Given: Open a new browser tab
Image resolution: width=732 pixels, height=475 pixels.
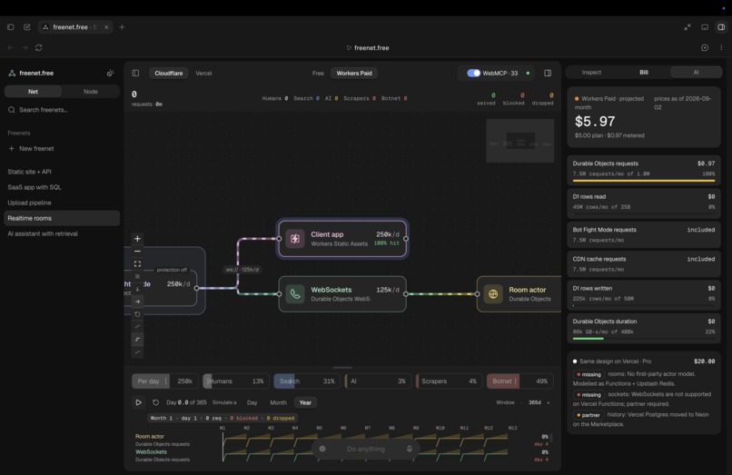Looking at the screenshot, I should click(122, 27).
